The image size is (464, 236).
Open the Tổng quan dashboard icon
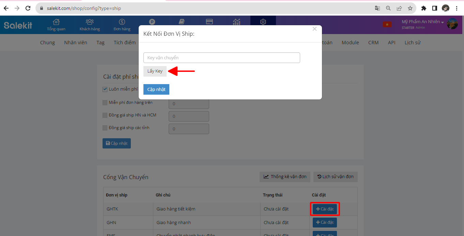tap(56, 25)
